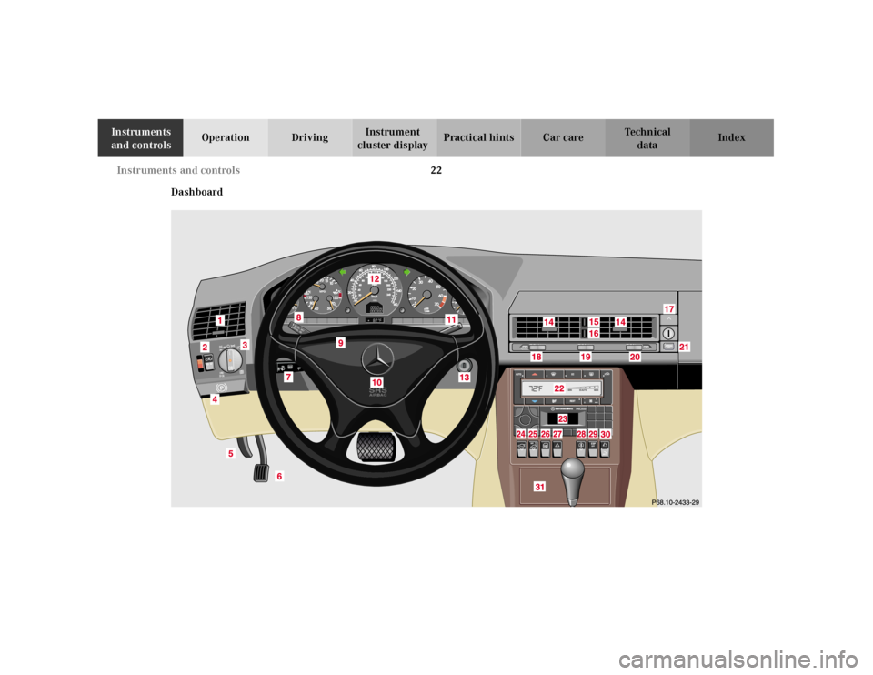Click the 72°F temperature reading
Screen dimensions: 873x675
536,388
